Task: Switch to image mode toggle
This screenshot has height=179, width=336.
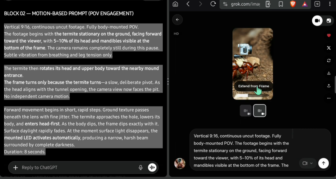Action: pos(329,21)
